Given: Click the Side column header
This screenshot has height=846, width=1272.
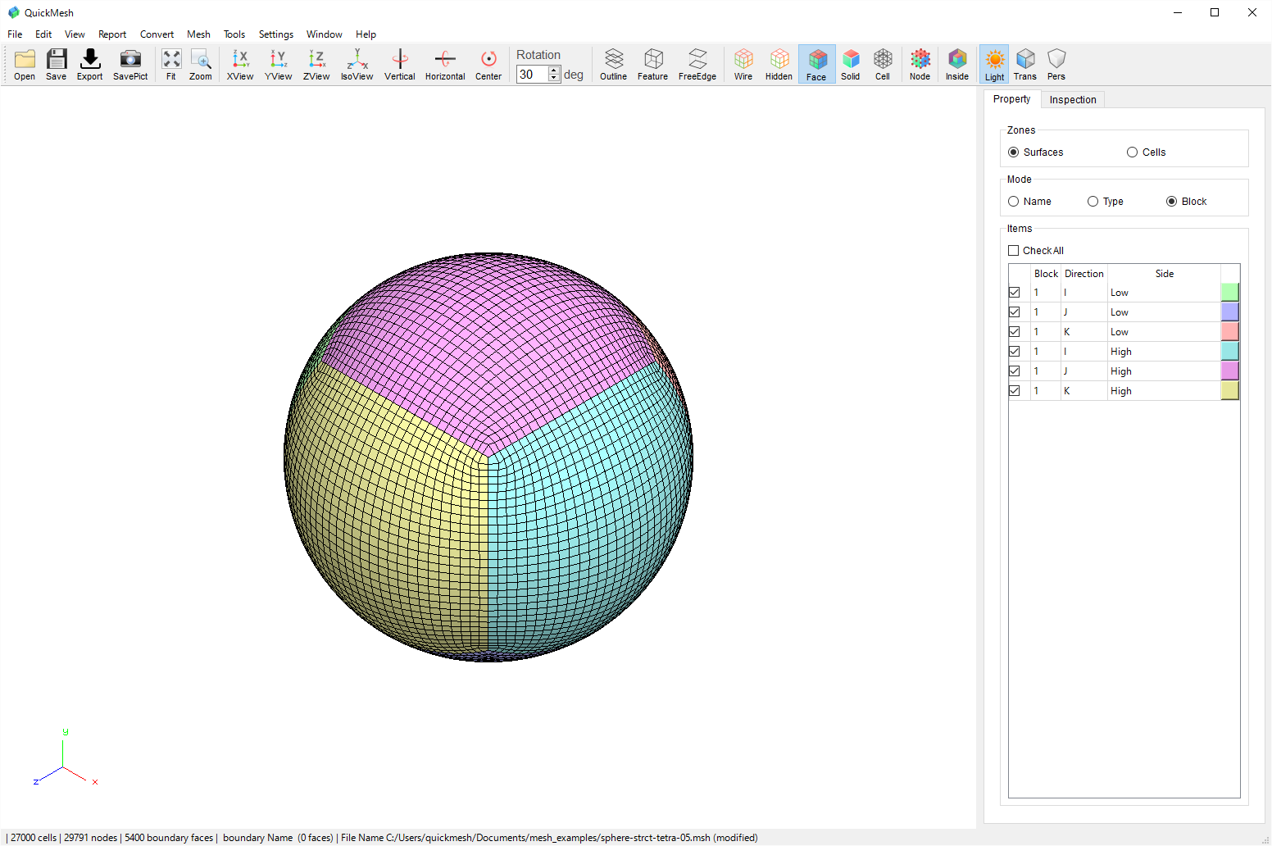Looking at the screenshot, I should click(1164, 274).
